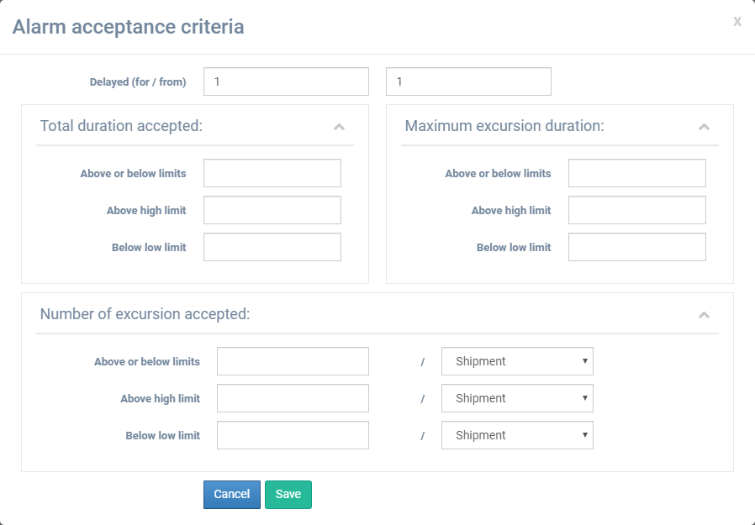Click Number of excursion Above or below limits field
Screen dimensions: 755x525
(293, 361)
